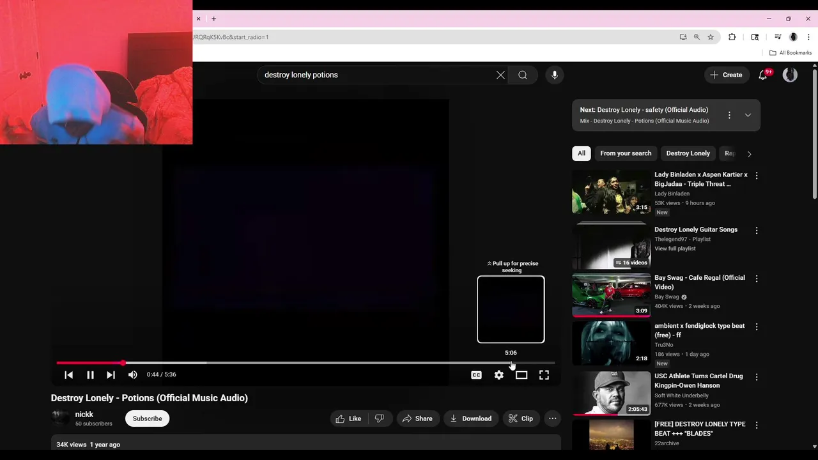The width and height of the screenshot is (818, 460).
Task: Open nickk channel avatar
Action: [x=61, y=418]
